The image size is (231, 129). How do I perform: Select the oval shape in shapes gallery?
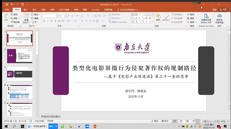click(150, 15)
